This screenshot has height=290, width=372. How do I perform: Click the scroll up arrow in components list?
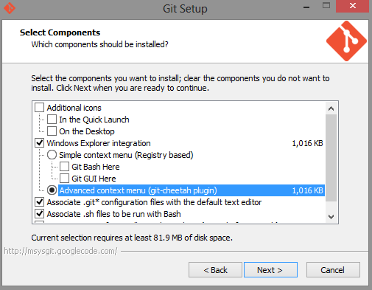click(331, 108)
